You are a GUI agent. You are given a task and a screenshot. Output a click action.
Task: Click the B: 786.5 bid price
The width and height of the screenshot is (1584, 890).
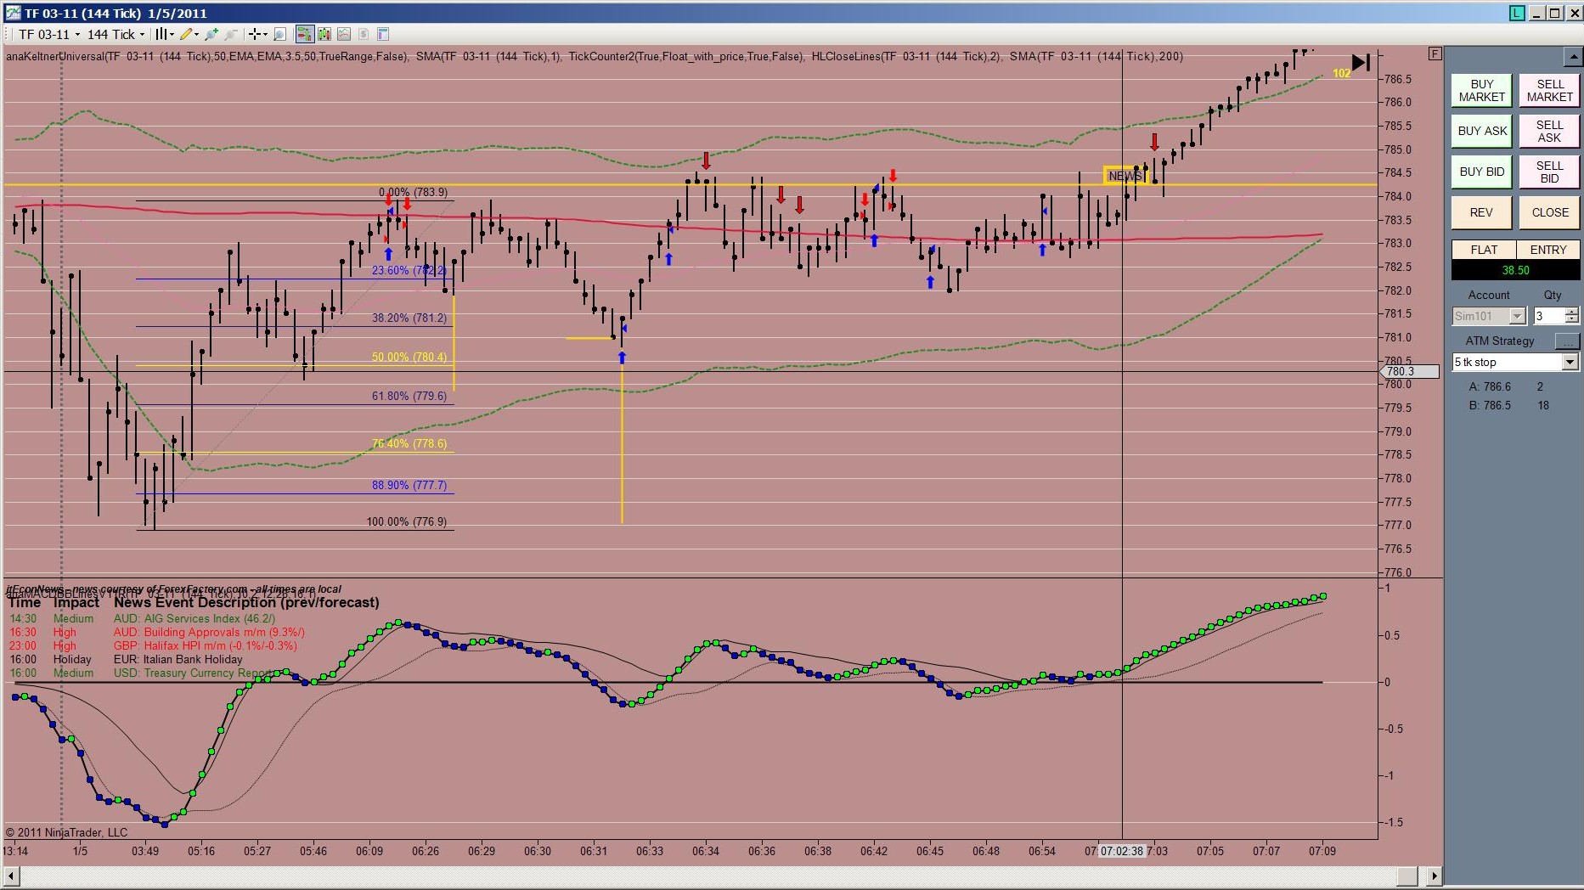(x=1490, y=405)
